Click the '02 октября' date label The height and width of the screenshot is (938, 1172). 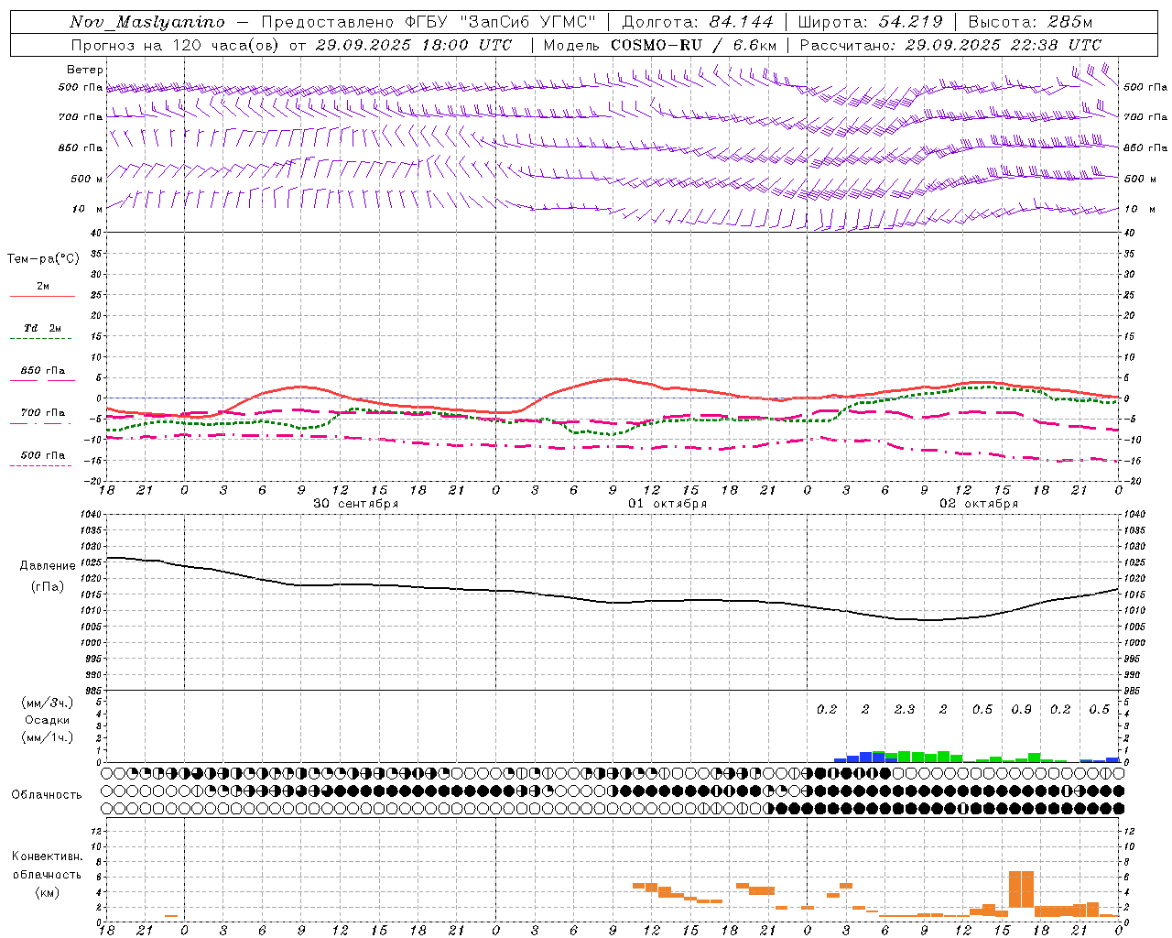click(979, 504)
